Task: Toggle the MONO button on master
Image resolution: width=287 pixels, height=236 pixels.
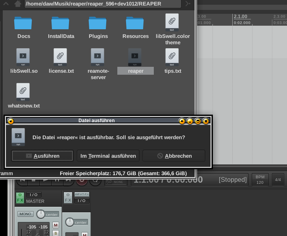Action: (25, 214)
